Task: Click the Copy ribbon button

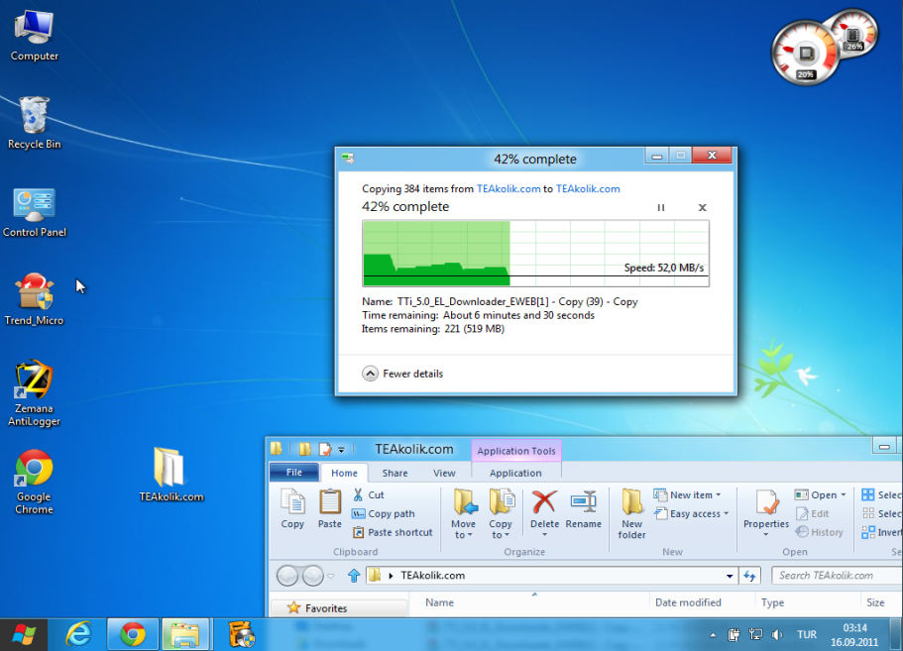Action: pos(292,509)
